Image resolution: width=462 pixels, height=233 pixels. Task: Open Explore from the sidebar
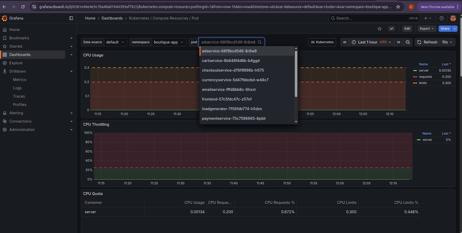16,63
